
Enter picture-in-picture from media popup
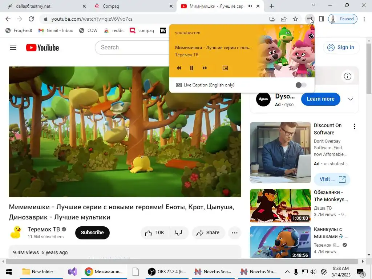[x=225, y=68]
